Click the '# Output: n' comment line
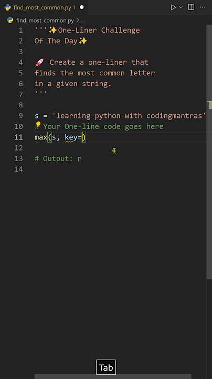 58,158
